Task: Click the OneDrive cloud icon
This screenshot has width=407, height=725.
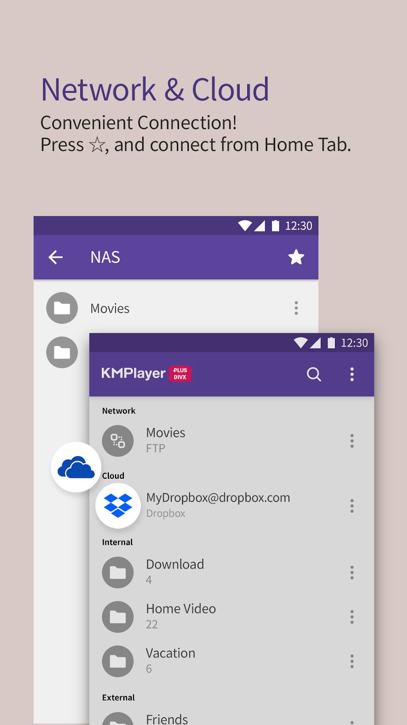Action: [x=76, y=467]
